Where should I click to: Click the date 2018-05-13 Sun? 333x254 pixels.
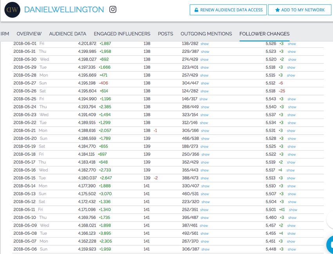tap(30, 194)
